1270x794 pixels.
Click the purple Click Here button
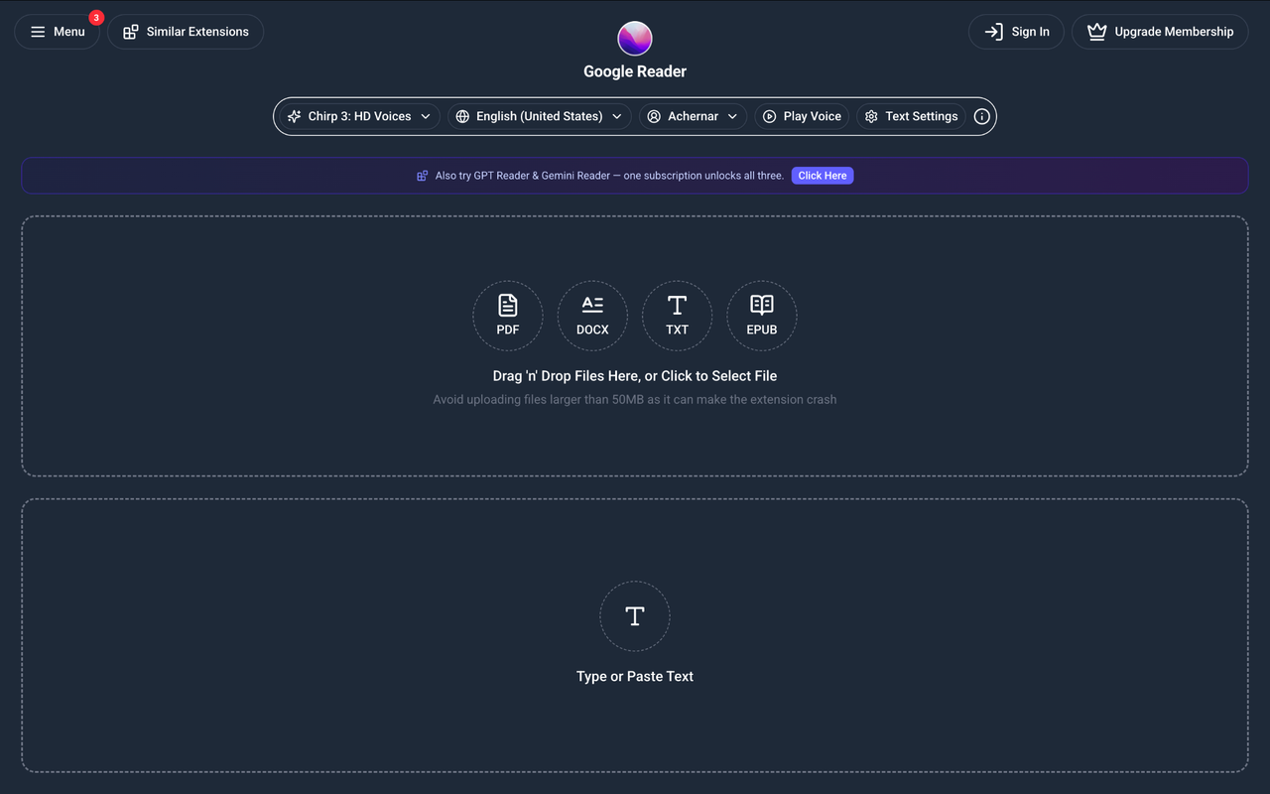tap(823, 176)
